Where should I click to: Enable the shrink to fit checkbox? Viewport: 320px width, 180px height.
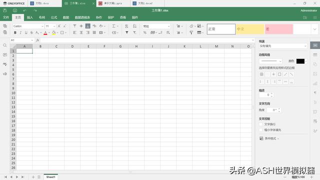[x=260, y=130]
